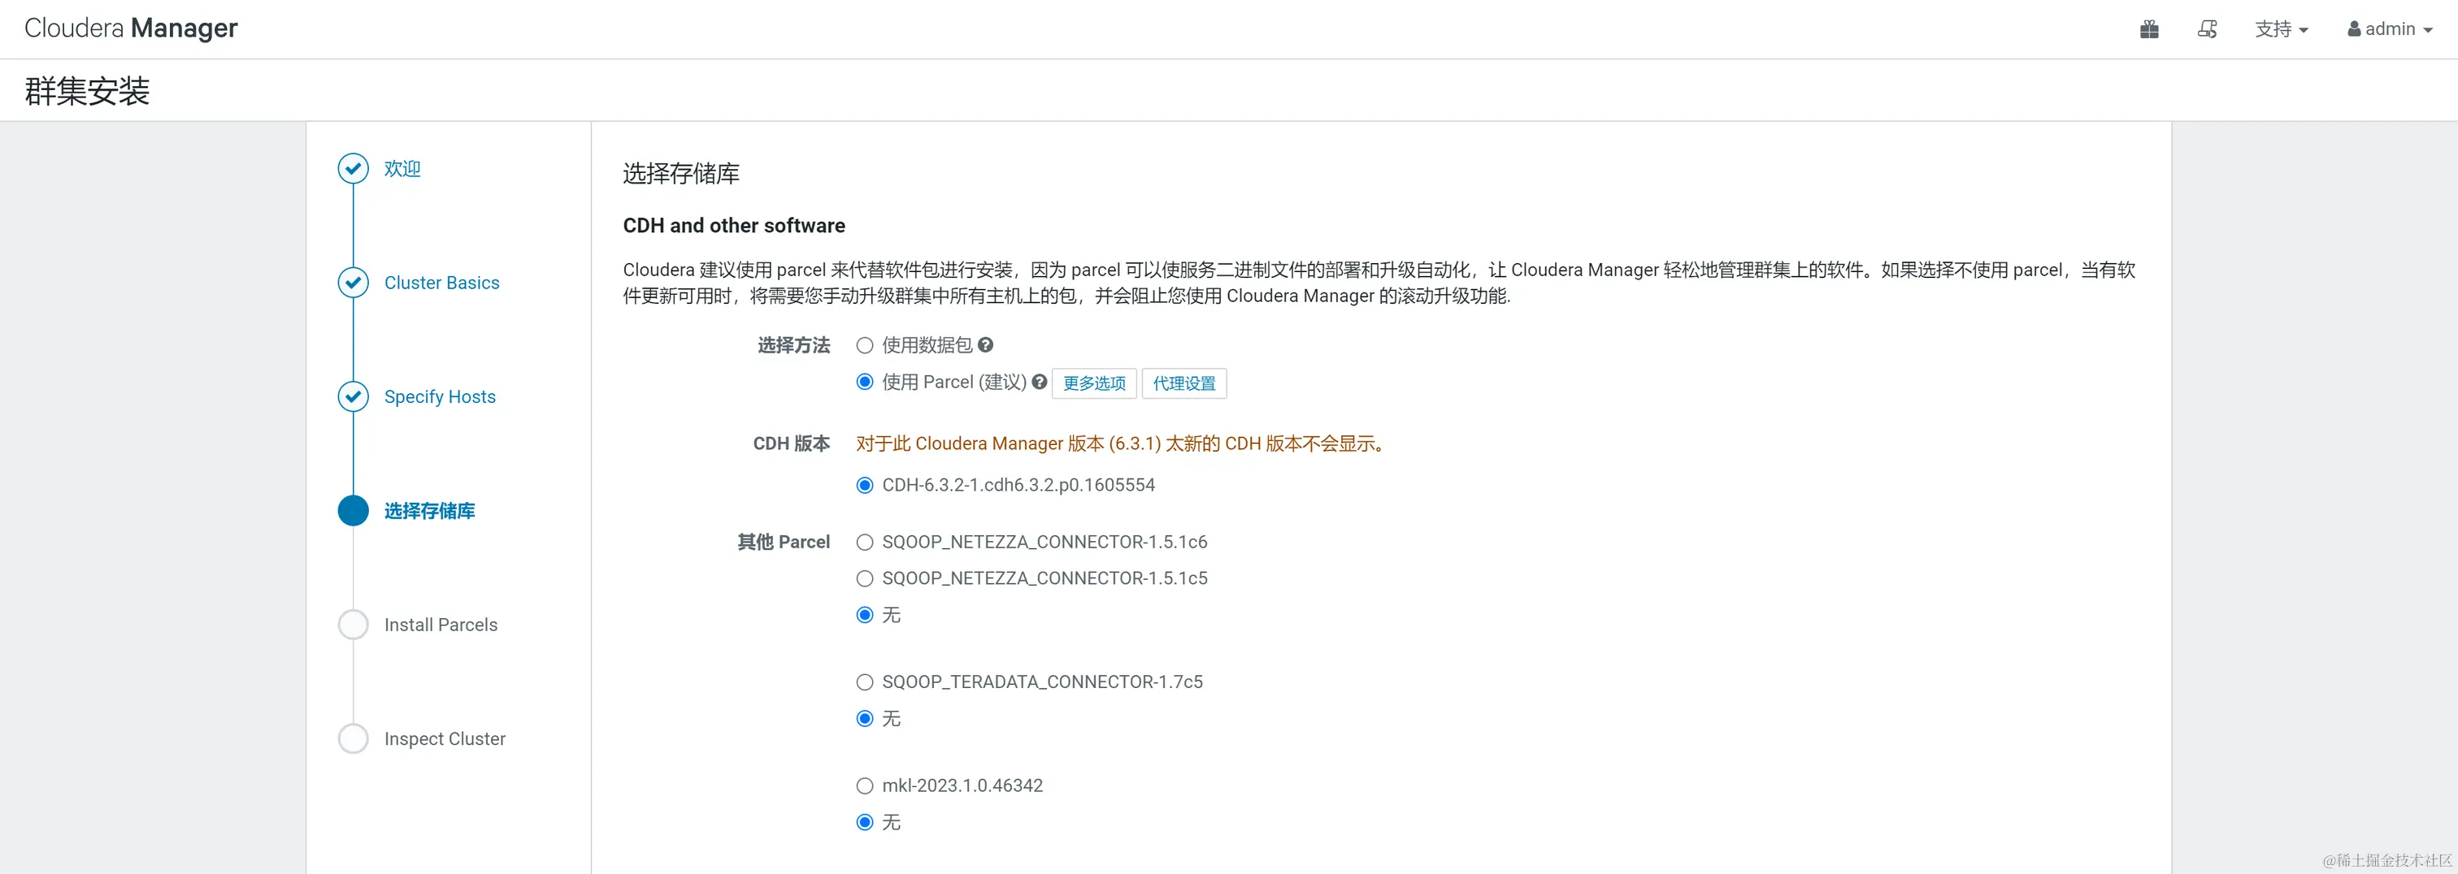This screenshot has height=874, width=2458.
Task: Click the Specify Hosts step checkmark circle
Action: (353, 396)
